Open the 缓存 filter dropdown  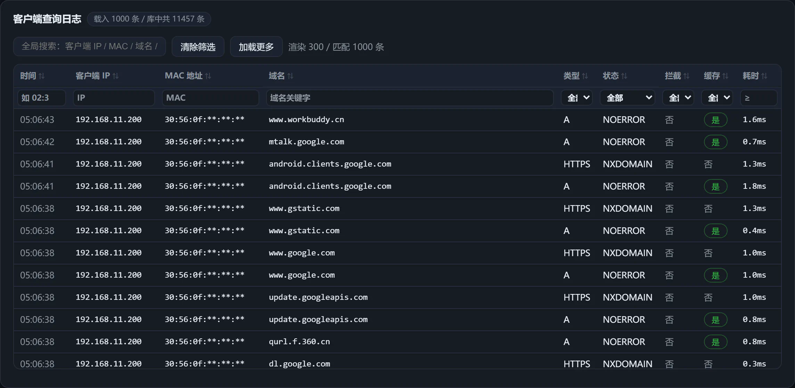click(717, 98)
